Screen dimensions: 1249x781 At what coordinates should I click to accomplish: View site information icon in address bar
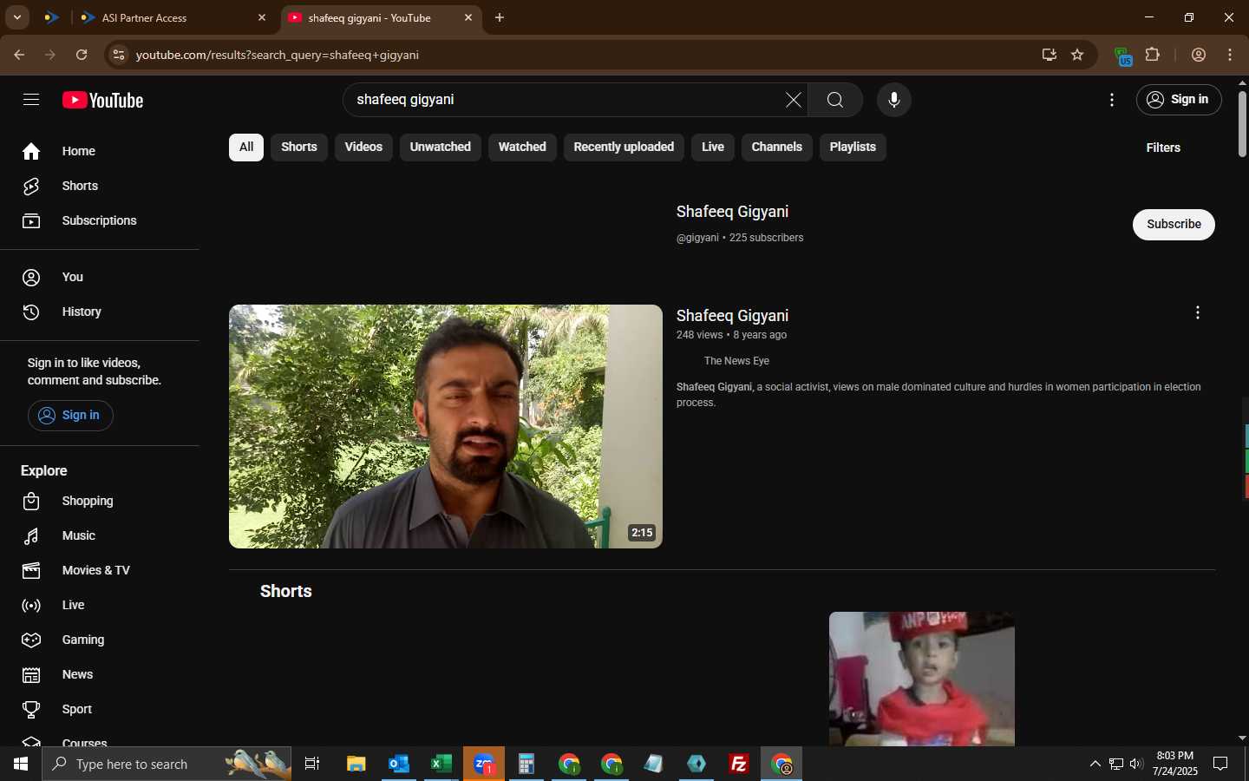119,55
